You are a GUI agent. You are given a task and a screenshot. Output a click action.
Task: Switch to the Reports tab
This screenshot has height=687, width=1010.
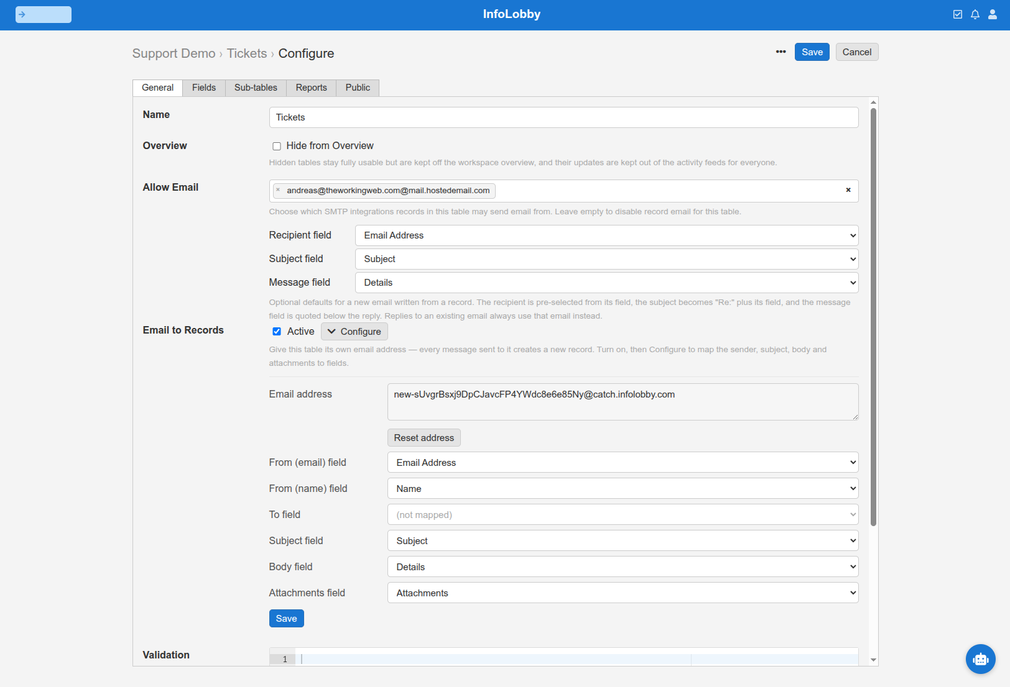click(312, 88)
